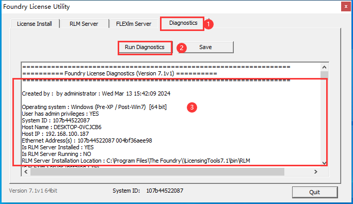Image resolution: width=353 pixels, height=204 pixels.
Task: Switch to the License Install tab
Action: click(x=35, y=24)
